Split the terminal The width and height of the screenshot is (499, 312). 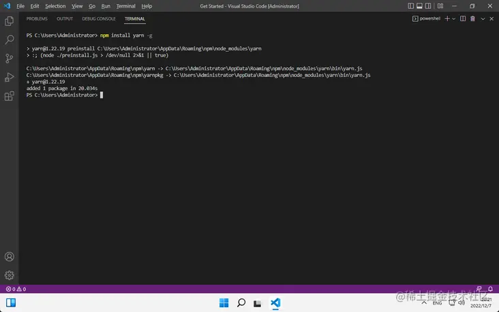coord(463,19)
